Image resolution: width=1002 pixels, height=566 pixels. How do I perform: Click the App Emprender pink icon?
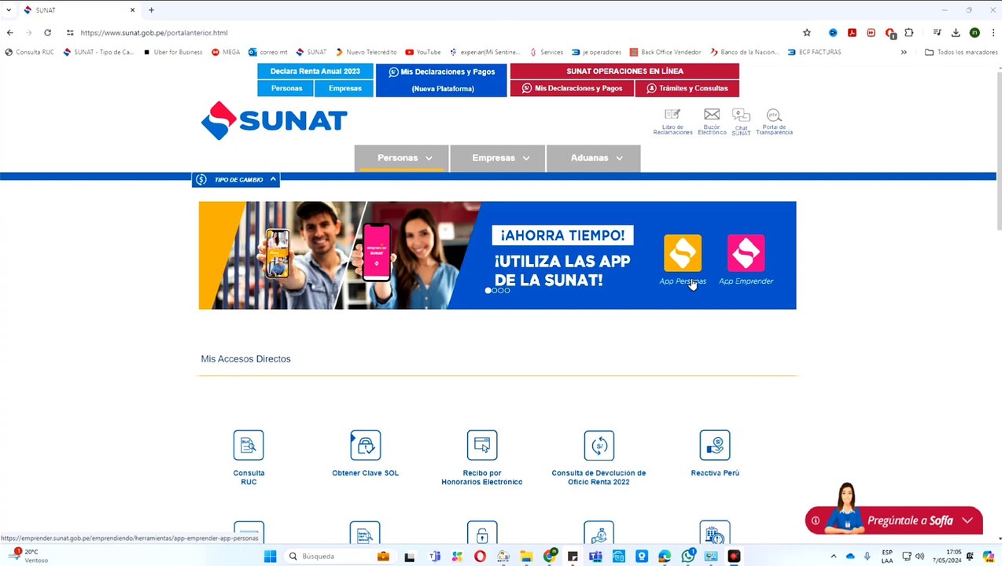tap(746, 253)
